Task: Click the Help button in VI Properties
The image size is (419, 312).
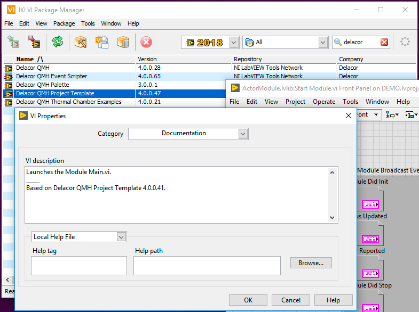Action: pyautogui.click(x=333, y=300)
